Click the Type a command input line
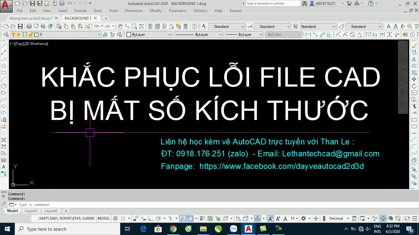This screenshot has height=235, width=419. [209, 205]
